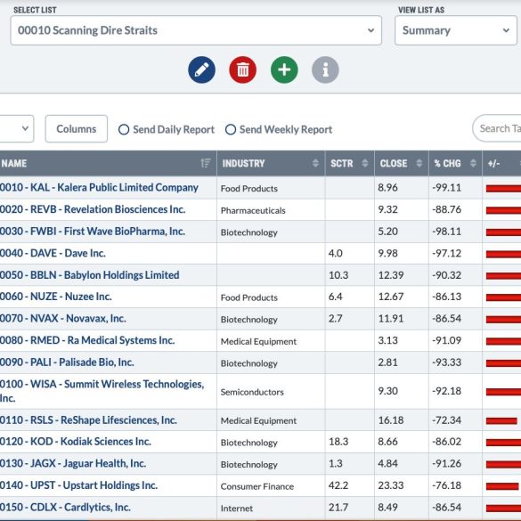Expand the small dropdown left of Columns

click(16, 128)
